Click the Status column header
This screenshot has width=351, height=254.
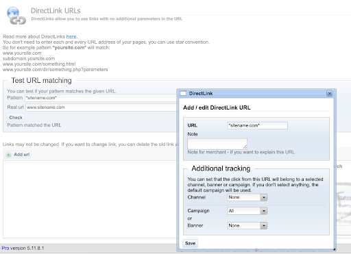click(x=344, y=197)
